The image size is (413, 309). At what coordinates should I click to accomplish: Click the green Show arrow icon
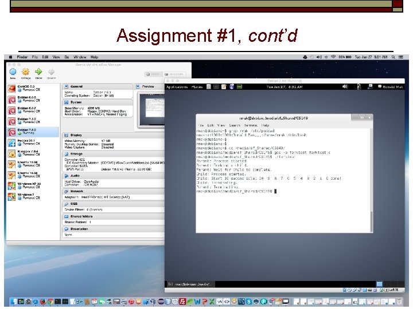point(38,72)
